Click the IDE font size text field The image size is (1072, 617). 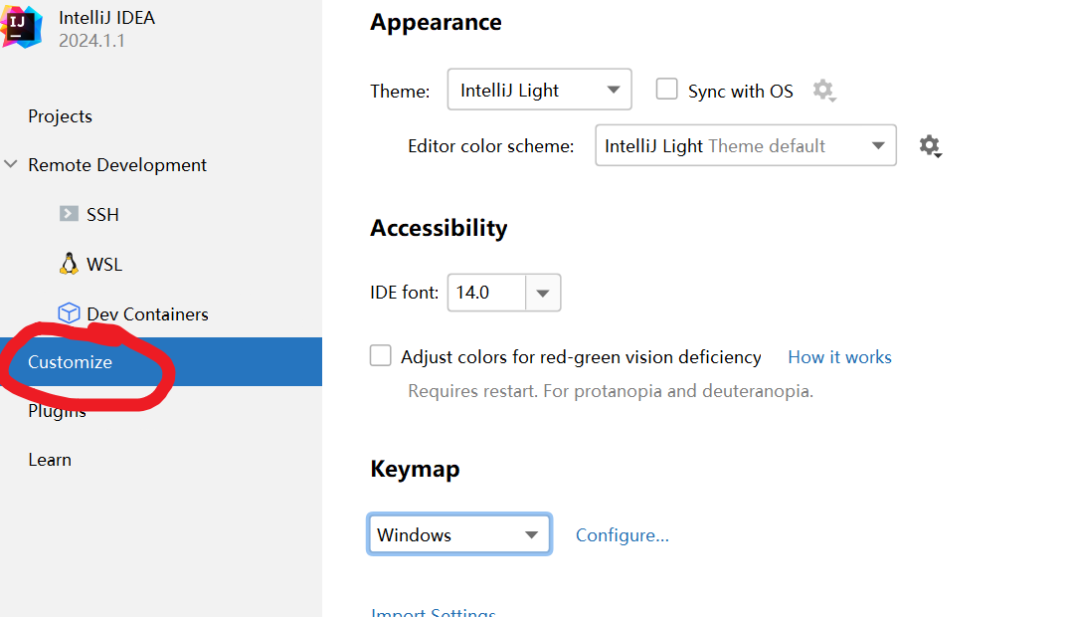click(x=485, y=293)
